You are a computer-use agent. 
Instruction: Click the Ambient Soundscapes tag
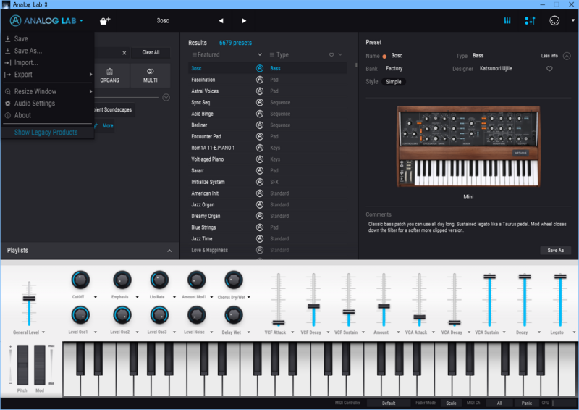coord(114,110)
